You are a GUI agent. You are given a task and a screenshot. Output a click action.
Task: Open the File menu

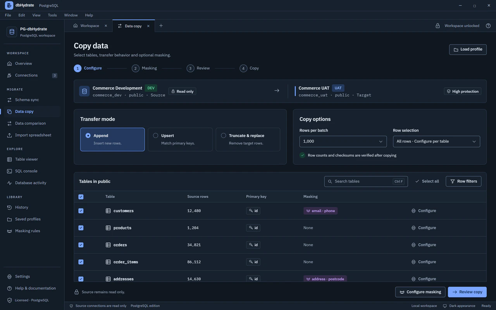8,15
